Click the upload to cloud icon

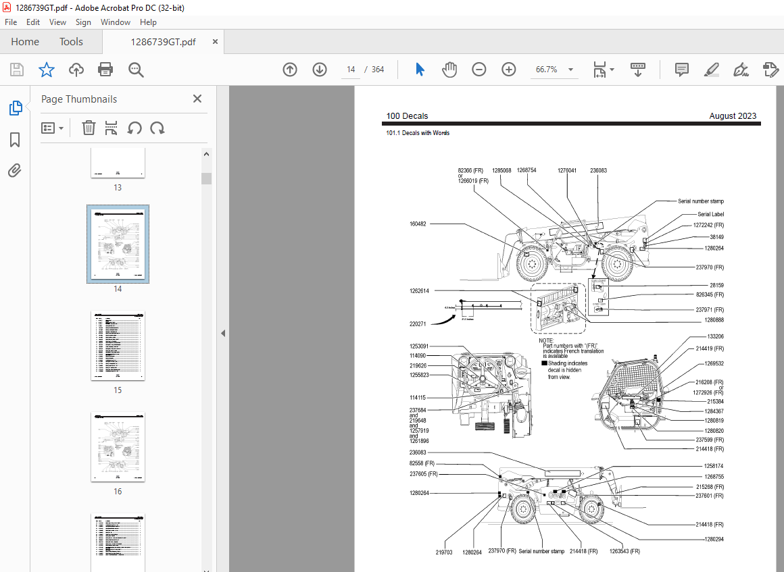(76, 70)
